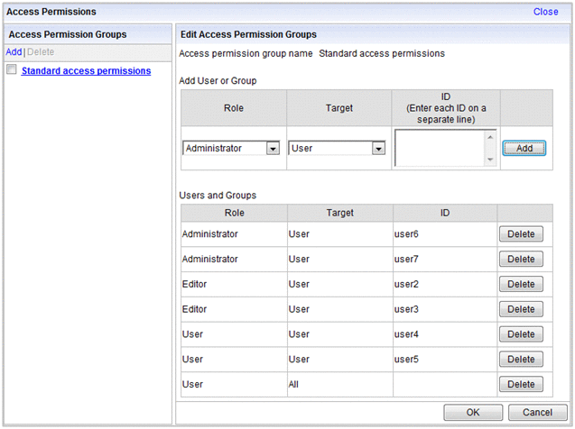Image resolution: width=575 pixels, height=429 pixels.
Task: Click the Add link under Access Permission Groups
Action: coord(14,52)
